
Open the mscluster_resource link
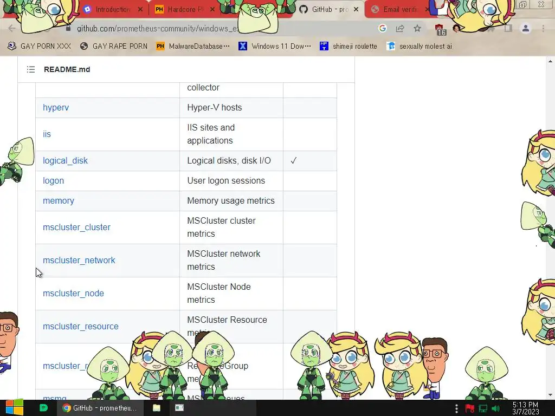81,326
